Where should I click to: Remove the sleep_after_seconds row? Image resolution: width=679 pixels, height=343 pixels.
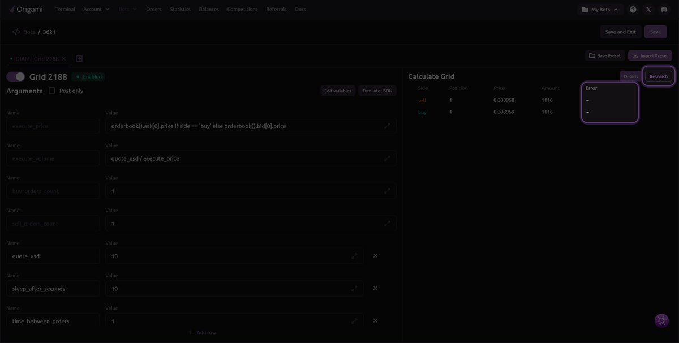coord(375,288)
